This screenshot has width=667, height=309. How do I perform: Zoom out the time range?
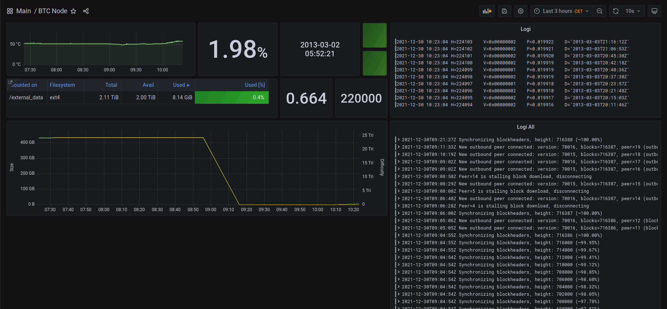click(600, 11)
